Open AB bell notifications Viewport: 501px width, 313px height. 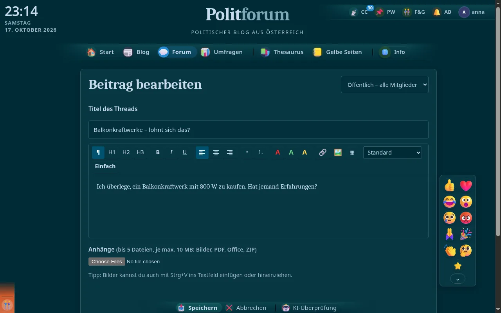click(x=443, y=12)
